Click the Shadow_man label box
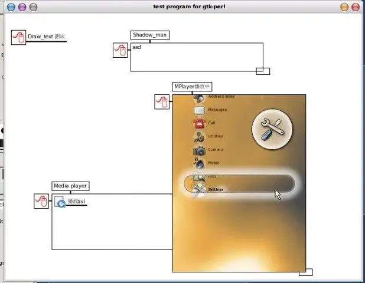This screenshot has width=365, height=283. (x=150, y=35)
